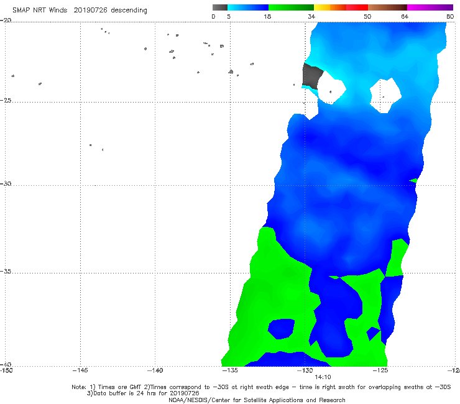Viewport: 460px width, 404px height.
Task: Click the color bar label '64'
Action: tap(405, 16)
